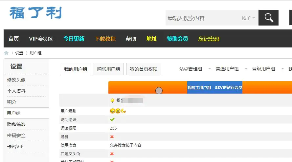
Task: Open 帮助 navigation item
Action: coord(131,39)
